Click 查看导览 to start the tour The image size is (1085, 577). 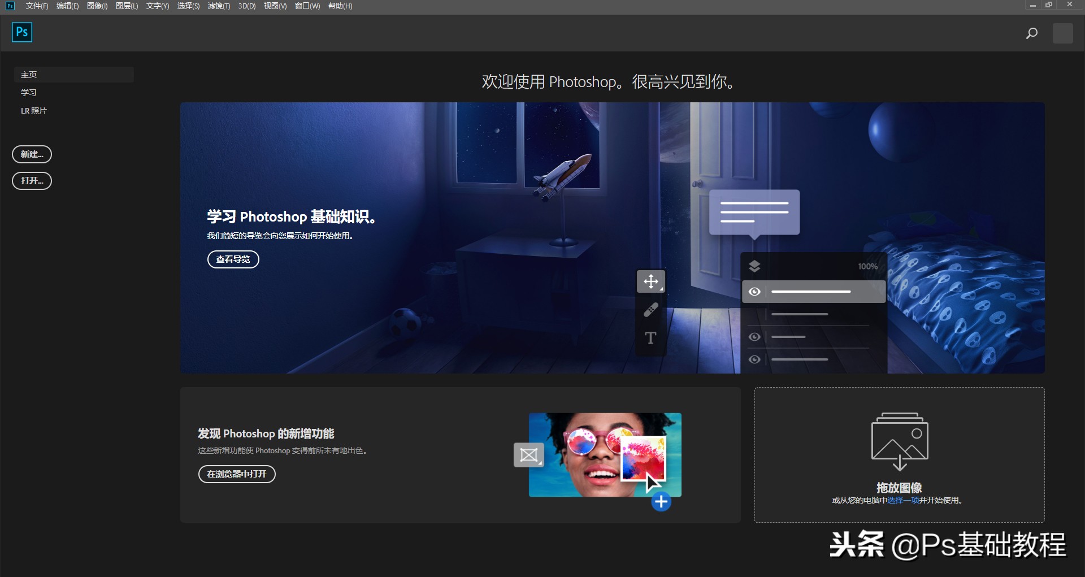(233, 259)
